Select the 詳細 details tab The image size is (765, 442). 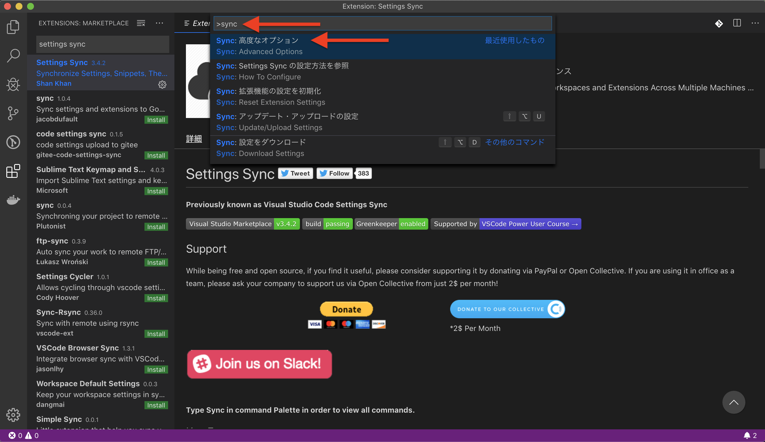pyautogui.click(x=194, y=139)
